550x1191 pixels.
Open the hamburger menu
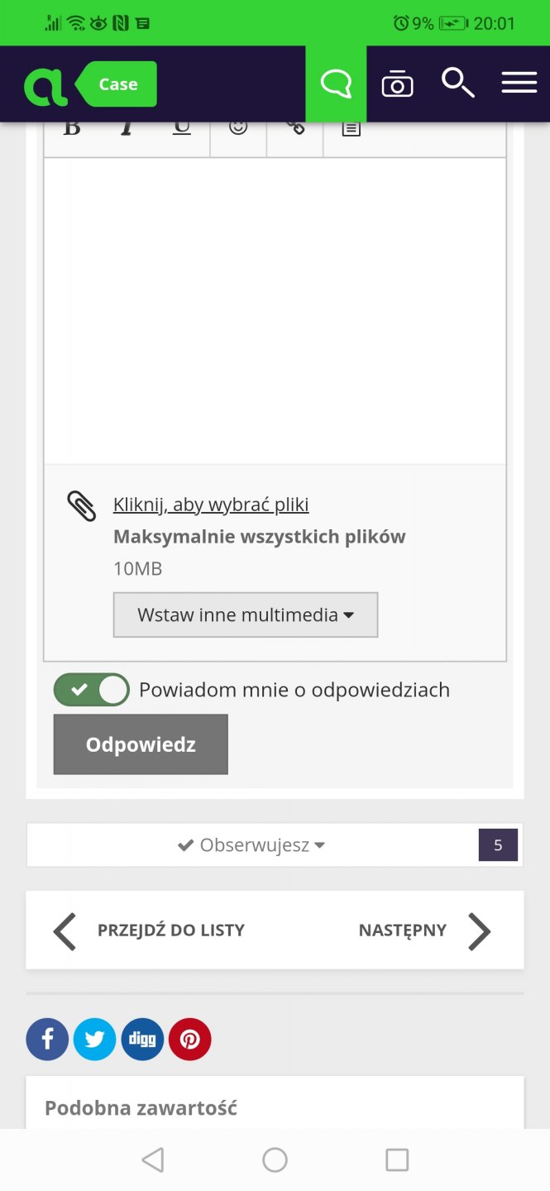519,84
